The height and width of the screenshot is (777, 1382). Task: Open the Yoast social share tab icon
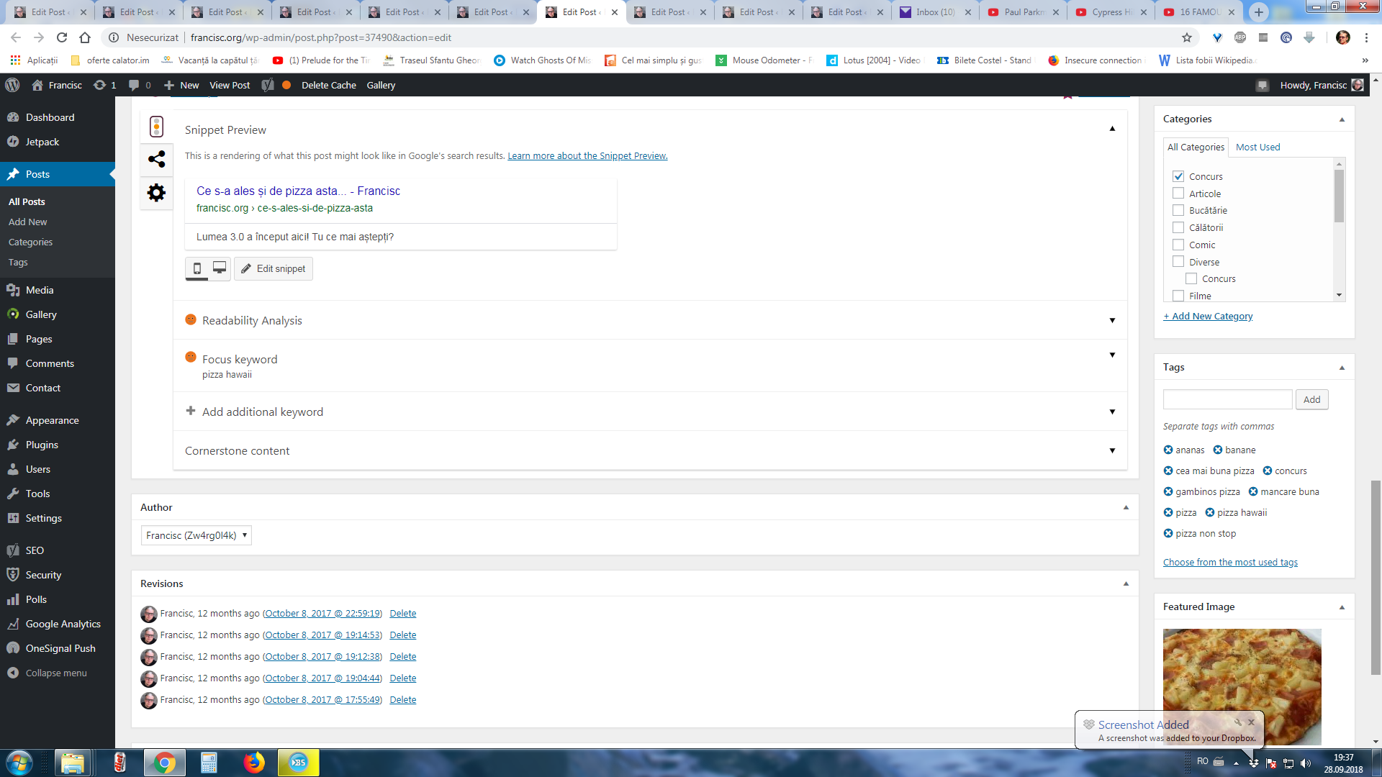156,159
